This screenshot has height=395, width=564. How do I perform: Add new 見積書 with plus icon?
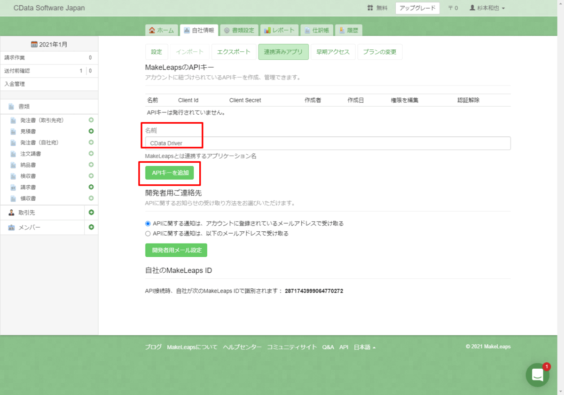(x=91, y=131)
